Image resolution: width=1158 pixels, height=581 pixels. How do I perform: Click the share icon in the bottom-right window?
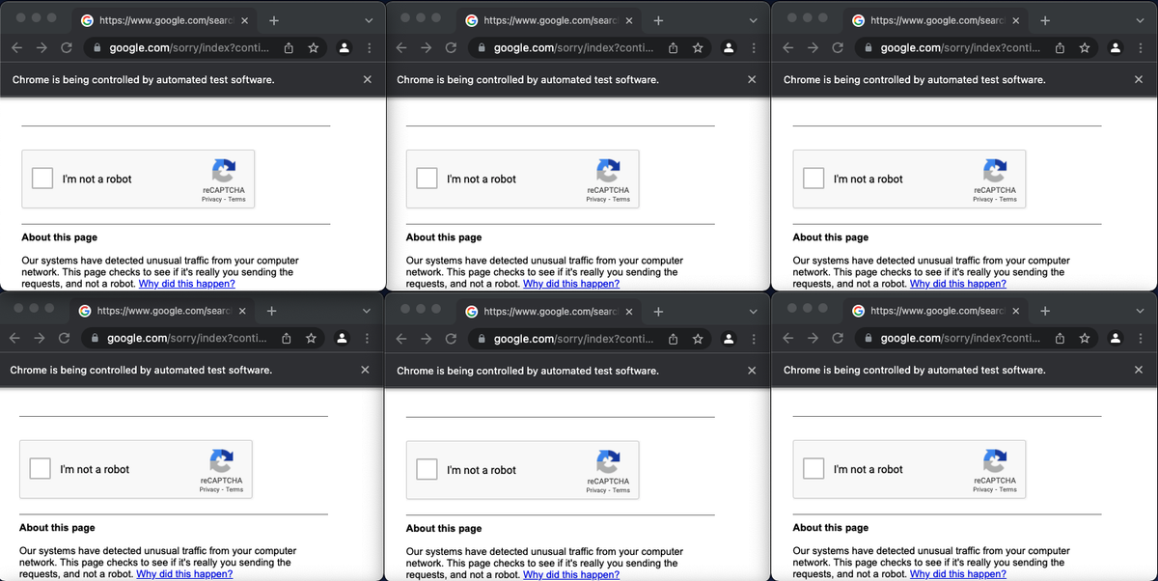(x=1060, y=338)
